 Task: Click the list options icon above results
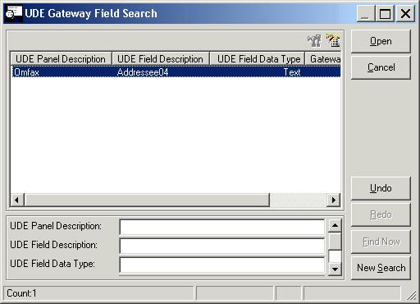pyautogui.click(x=333, y=40)
